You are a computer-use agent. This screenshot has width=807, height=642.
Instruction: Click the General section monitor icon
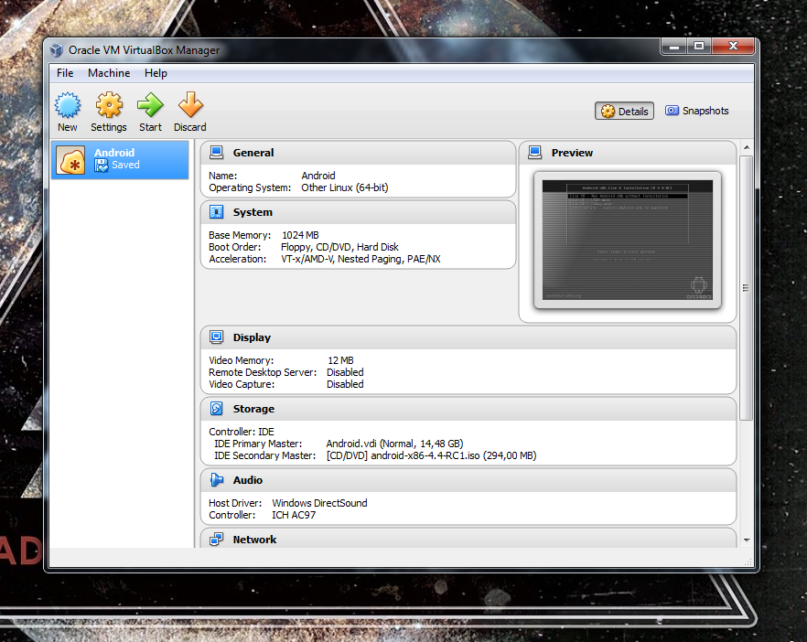(x=217, y=152)
